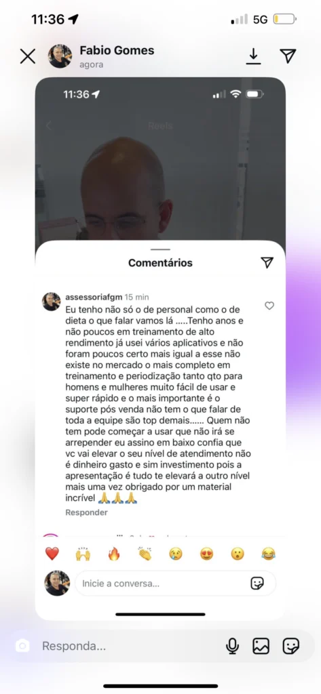React with the raised hands emoji

coord(83,554)
